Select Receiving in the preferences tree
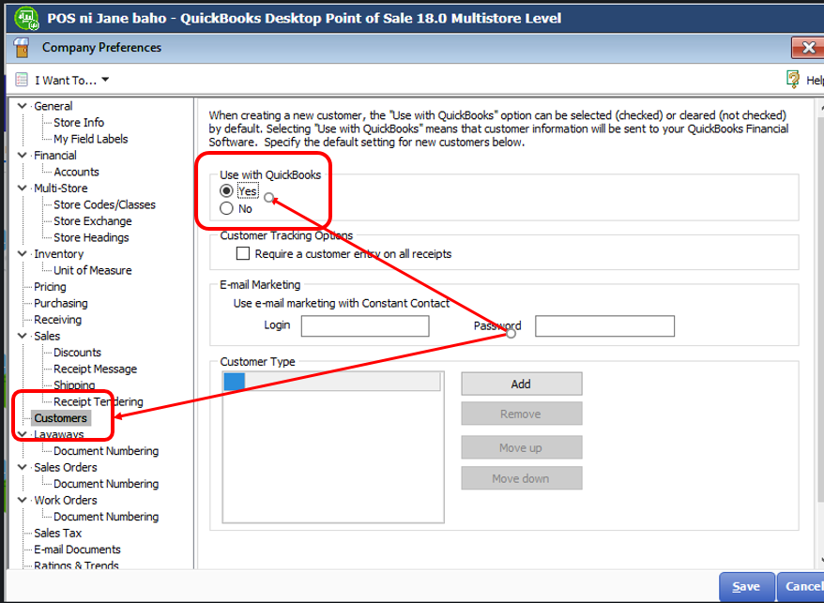Viewport: 824px width, 603px height. [58, 320]
